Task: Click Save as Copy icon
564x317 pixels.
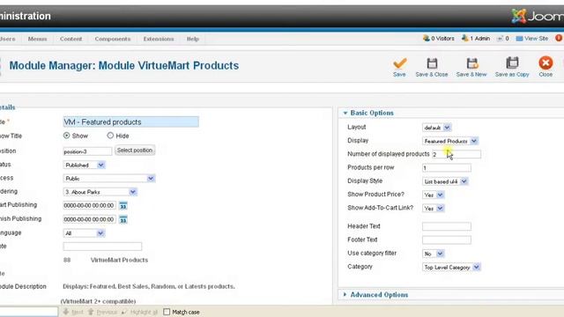Action: (512, 63)
